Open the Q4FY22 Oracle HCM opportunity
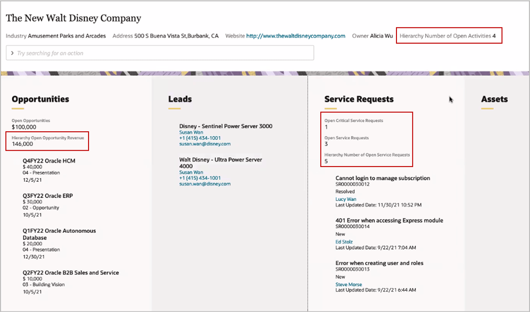 click(49, 161)
